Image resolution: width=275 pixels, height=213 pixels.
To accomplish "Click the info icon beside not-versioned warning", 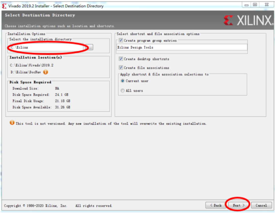I will click(12, 122).
